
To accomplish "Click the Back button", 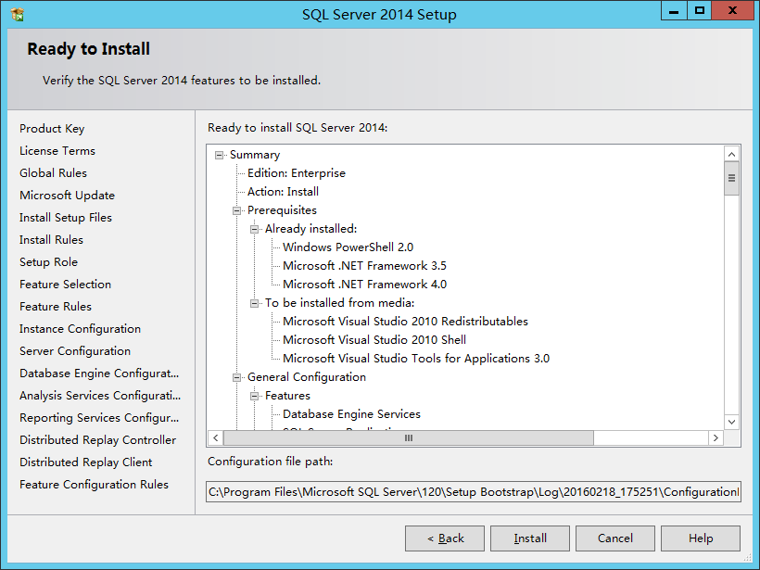I will (445, 538).
